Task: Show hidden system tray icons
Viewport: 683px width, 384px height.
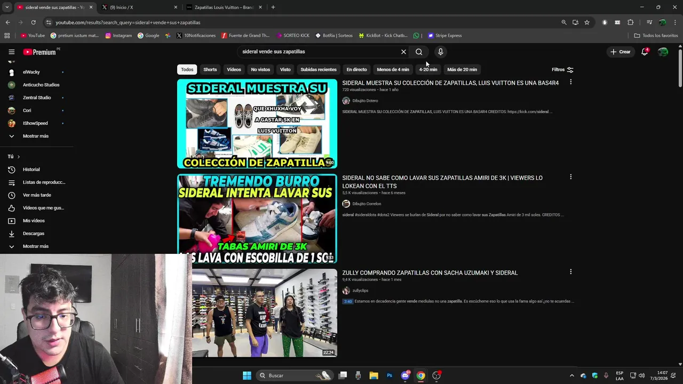Action: [571, 375]
